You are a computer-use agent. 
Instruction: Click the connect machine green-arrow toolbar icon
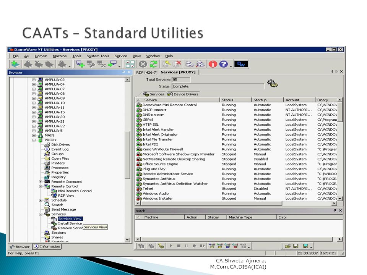click(x=112, y=64)
